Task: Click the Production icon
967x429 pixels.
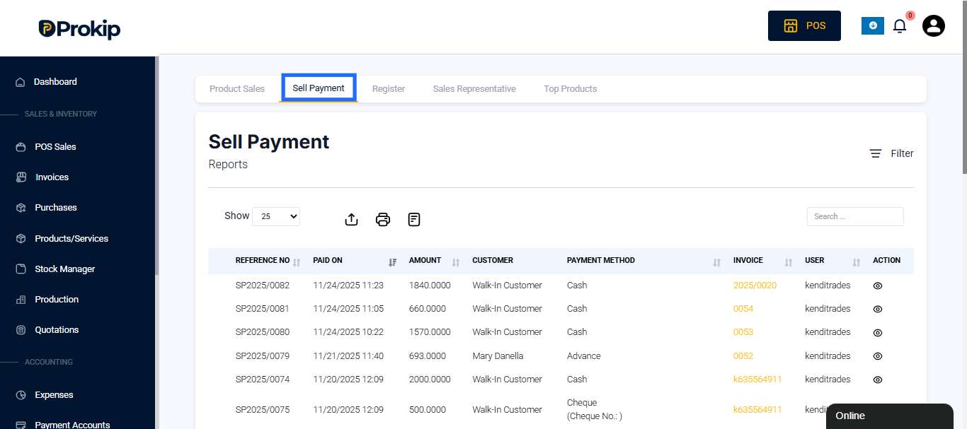Action: tap(21, 300)
